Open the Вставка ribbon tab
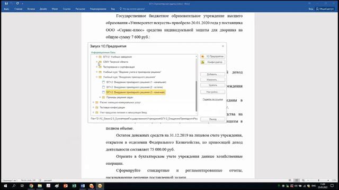Screen dimensions: 339x190 point(31,9)
